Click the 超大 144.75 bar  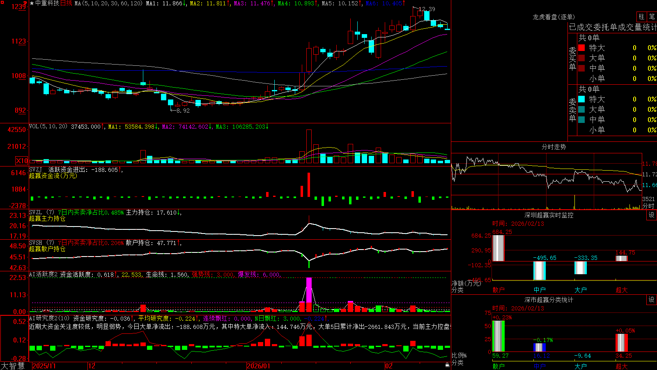[622, 258]
